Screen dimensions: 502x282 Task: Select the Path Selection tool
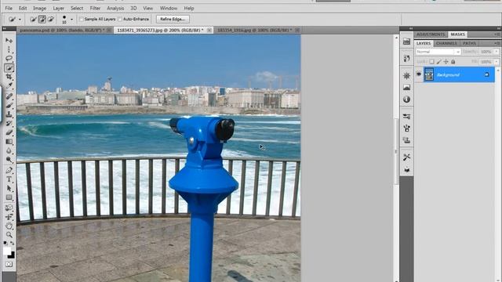[9, 188]
